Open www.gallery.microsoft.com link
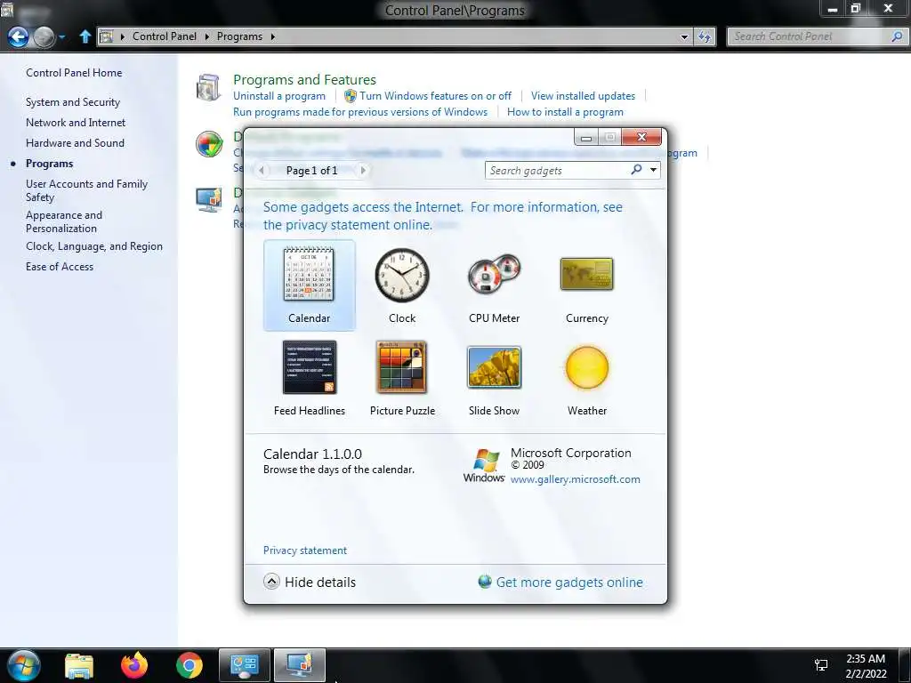This screenshot has width=911, height=683. point(576,479)
